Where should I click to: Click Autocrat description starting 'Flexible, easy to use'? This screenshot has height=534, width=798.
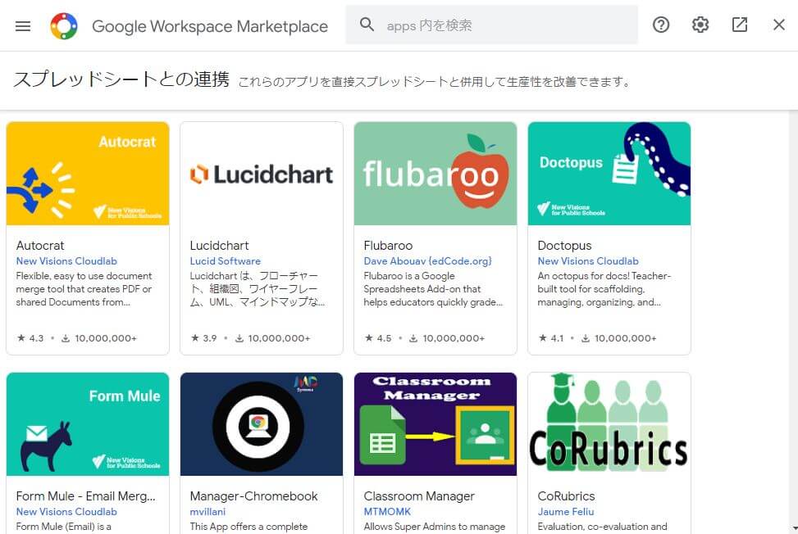84,289
